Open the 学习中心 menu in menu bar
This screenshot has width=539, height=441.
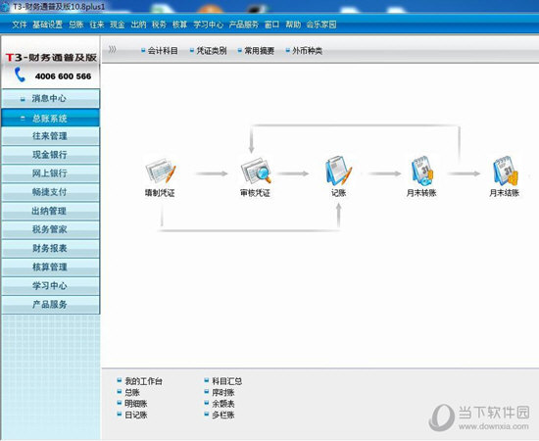tap(208, 24)
